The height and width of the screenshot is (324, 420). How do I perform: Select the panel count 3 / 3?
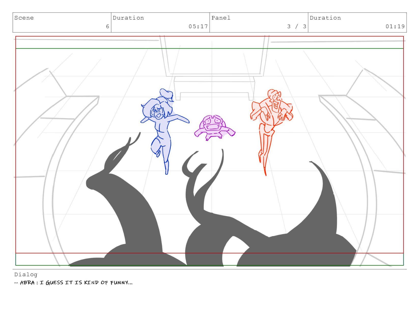tap(297, 26)
